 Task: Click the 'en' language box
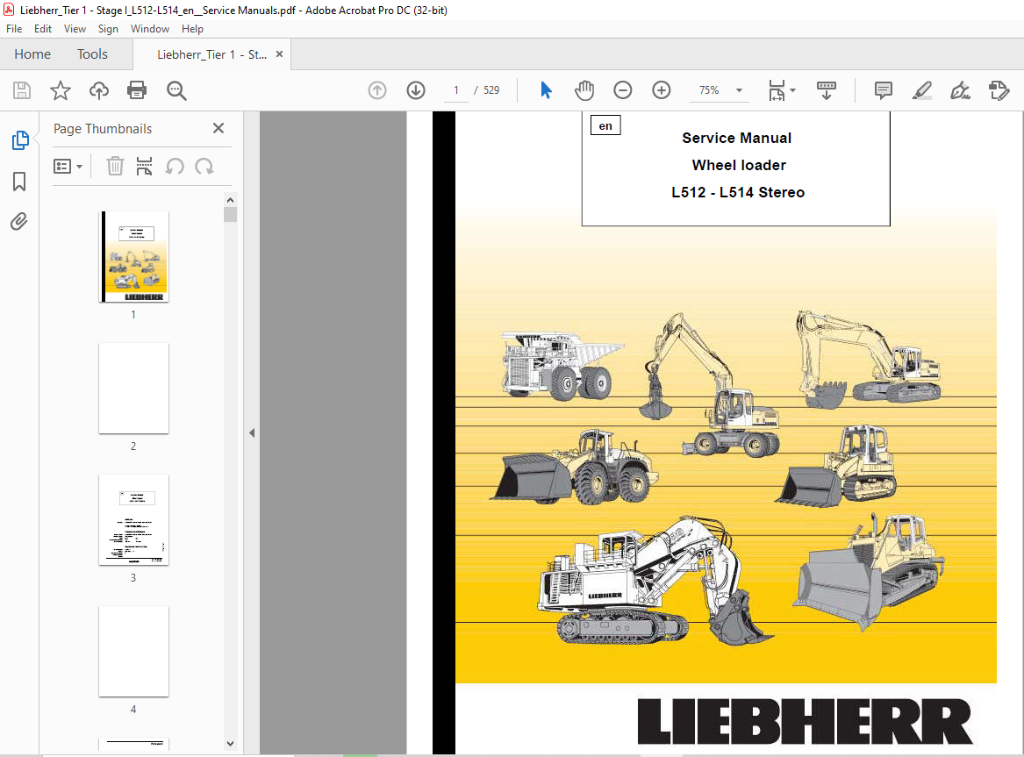click(x=605, y=125)
